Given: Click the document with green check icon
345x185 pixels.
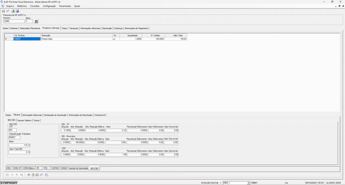Looking at the screenshot, I should (x=13, y=11).
